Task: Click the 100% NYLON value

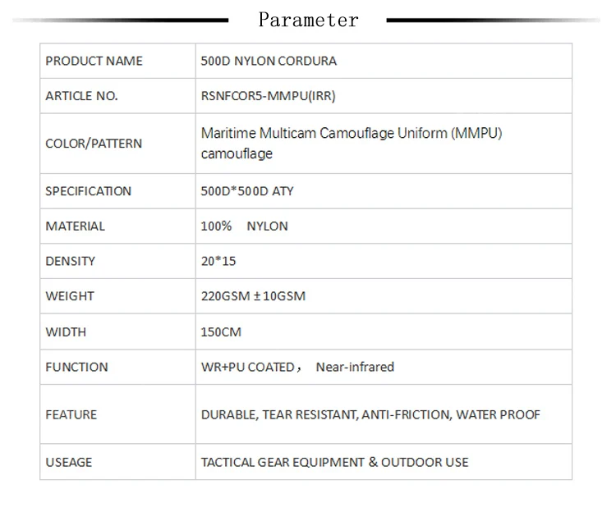Action: coord(245,226)
